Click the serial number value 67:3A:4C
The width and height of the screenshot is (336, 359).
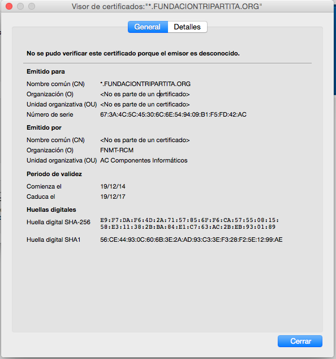[x=173, y=114]
